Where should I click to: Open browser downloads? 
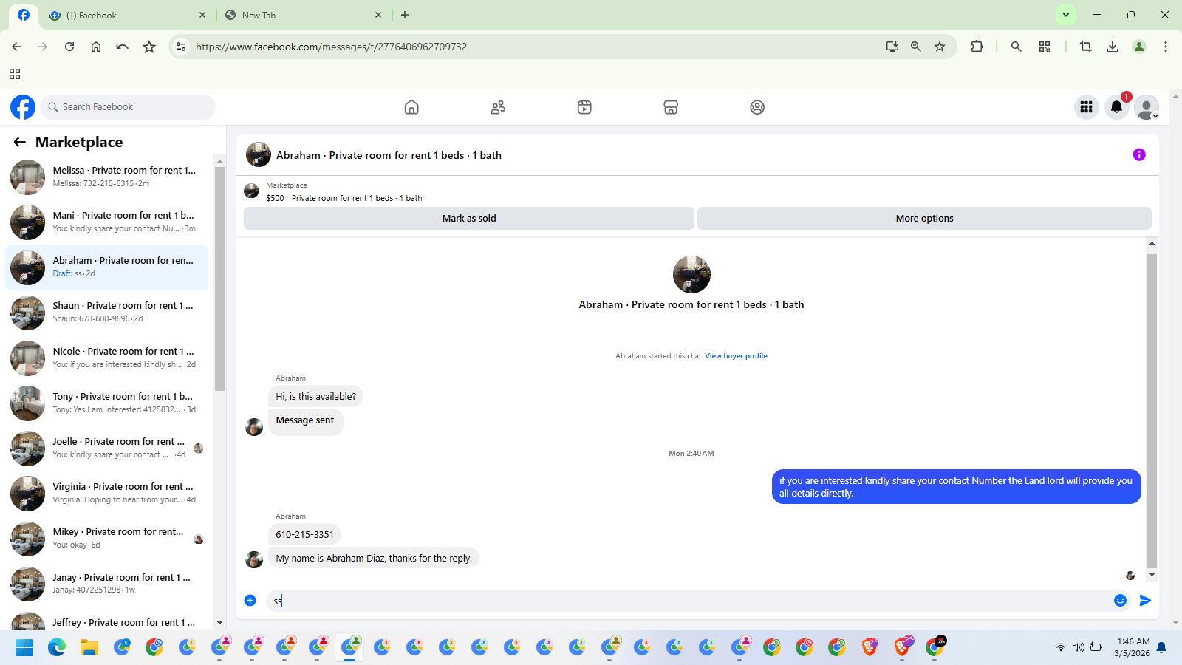(1113, 47)
